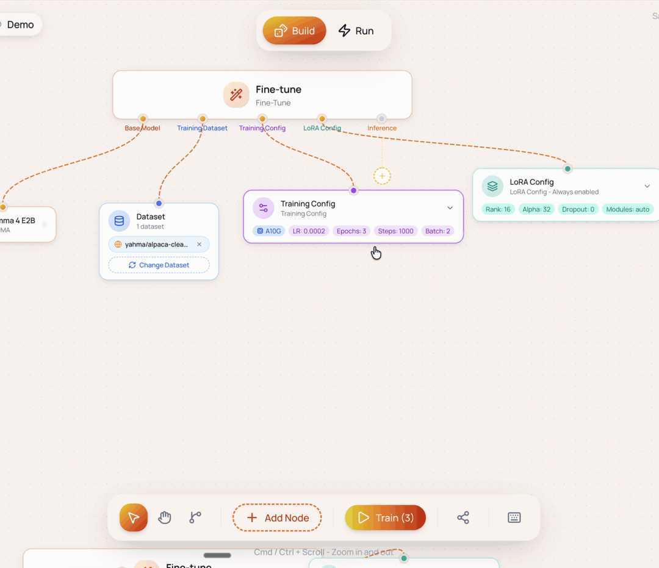Expand the LoRA Config node chevron
659x568 pixels.
[647, 186]
